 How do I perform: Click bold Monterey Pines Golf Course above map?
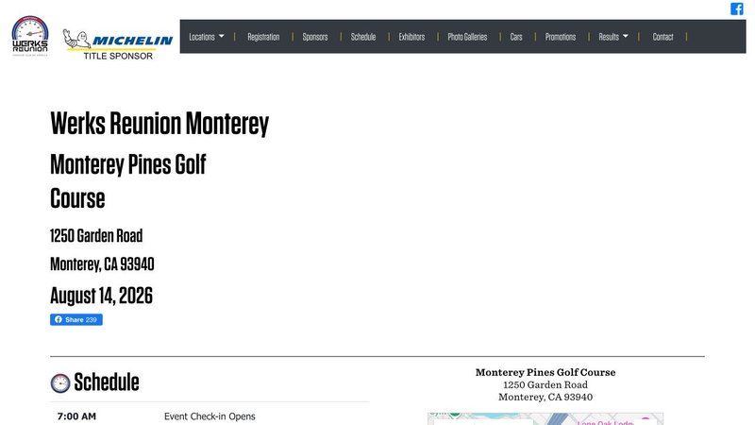[x=545, y=372]
